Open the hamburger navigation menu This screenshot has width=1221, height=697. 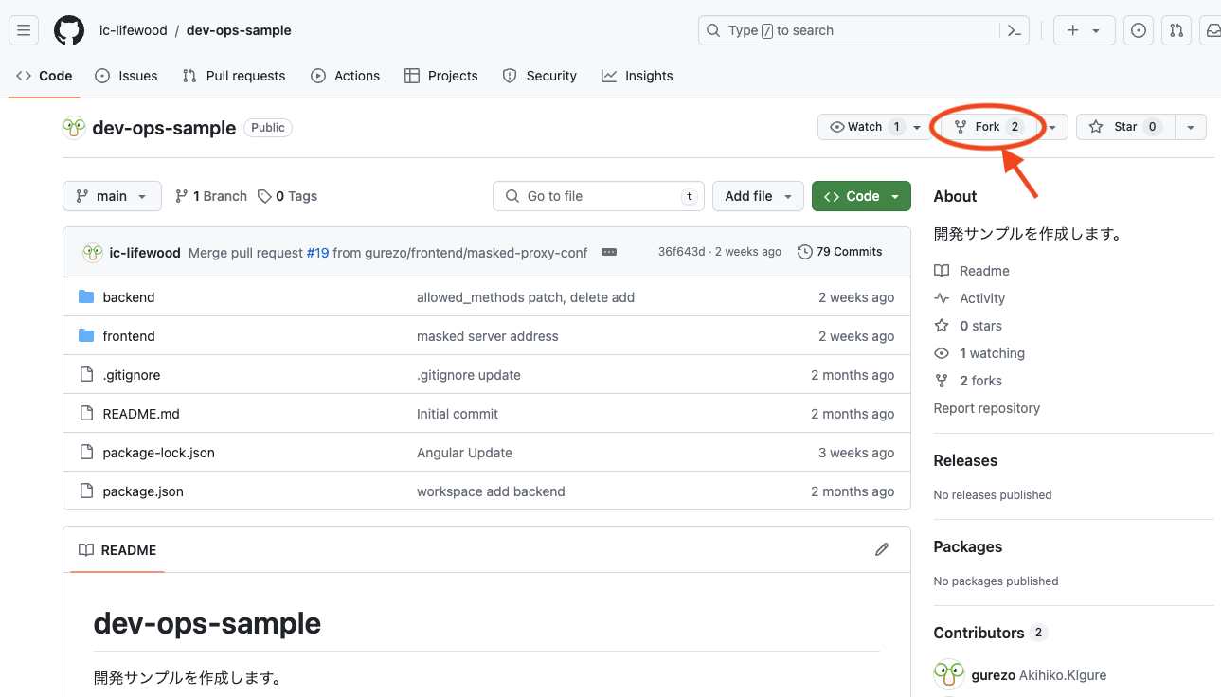24,30
